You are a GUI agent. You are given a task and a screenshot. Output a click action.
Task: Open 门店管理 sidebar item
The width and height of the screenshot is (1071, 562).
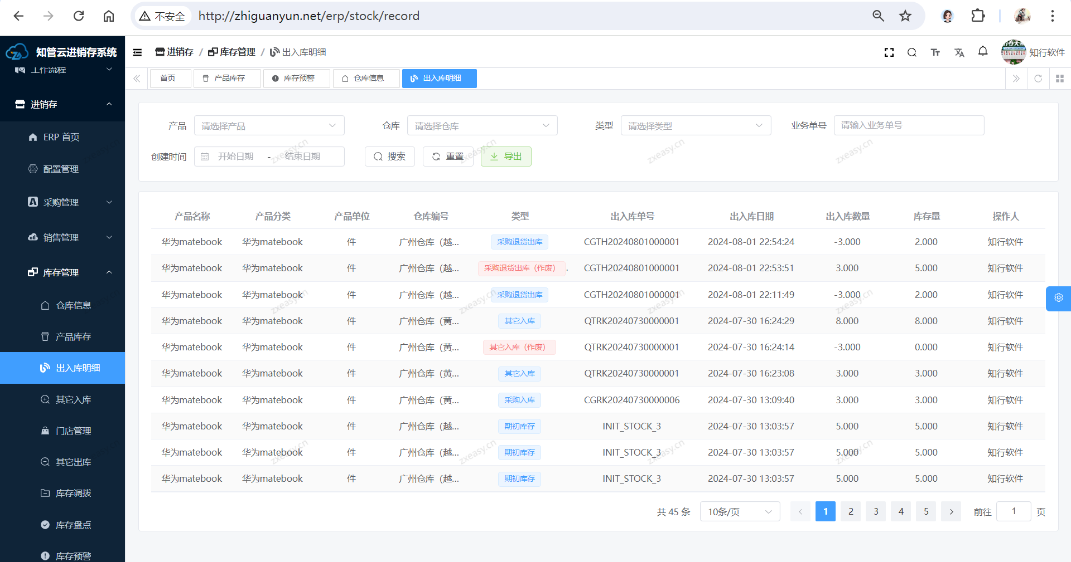point(62,431)
